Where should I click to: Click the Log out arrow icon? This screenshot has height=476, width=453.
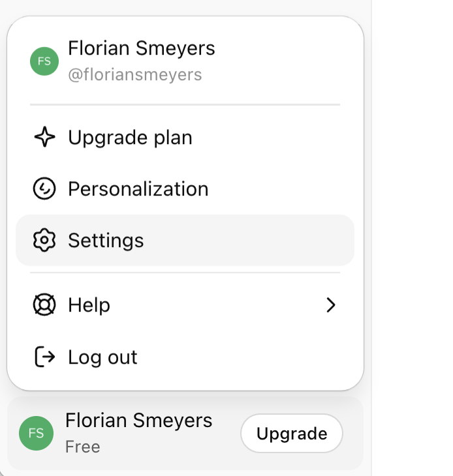(x=44, y=357)
